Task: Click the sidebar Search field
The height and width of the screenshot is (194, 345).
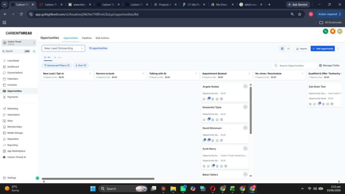Action: click(x=15, y=51)
